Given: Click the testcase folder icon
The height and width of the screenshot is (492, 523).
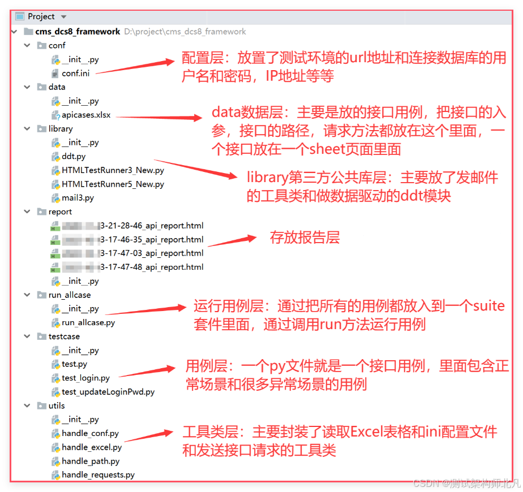Looking at the screenshot, I should 42,336.
